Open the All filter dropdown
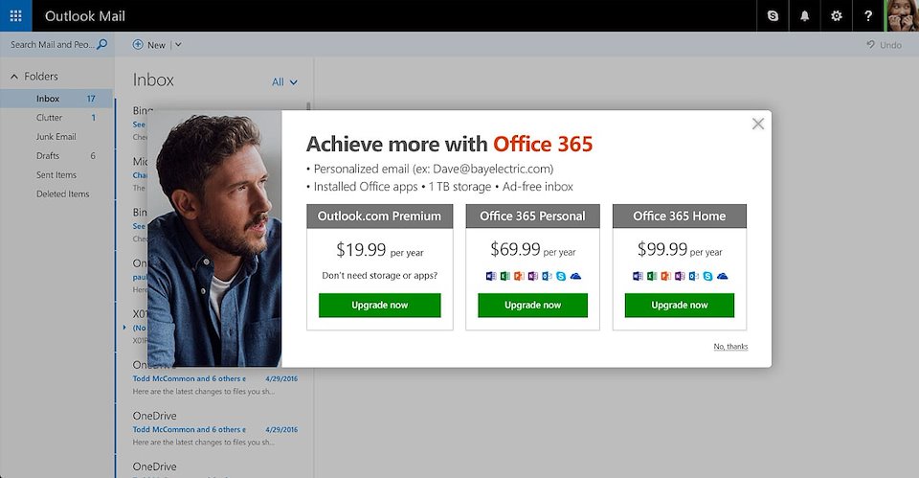Image resolution: width=919 pixels, height=478 pixels. (284, 82)
